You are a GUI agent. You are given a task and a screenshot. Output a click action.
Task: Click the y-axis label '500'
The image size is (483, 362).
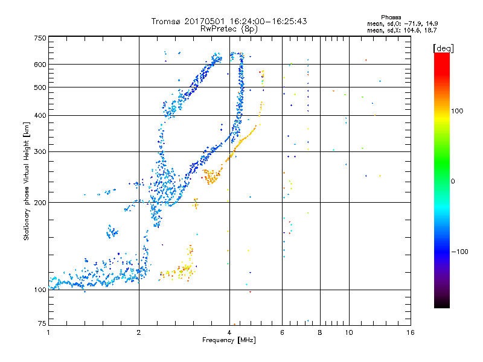pos(40,87)
